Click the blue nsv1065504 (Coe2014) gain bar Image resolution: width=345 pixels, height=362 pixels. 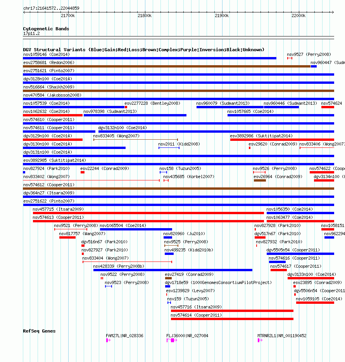tap(136, 229)
